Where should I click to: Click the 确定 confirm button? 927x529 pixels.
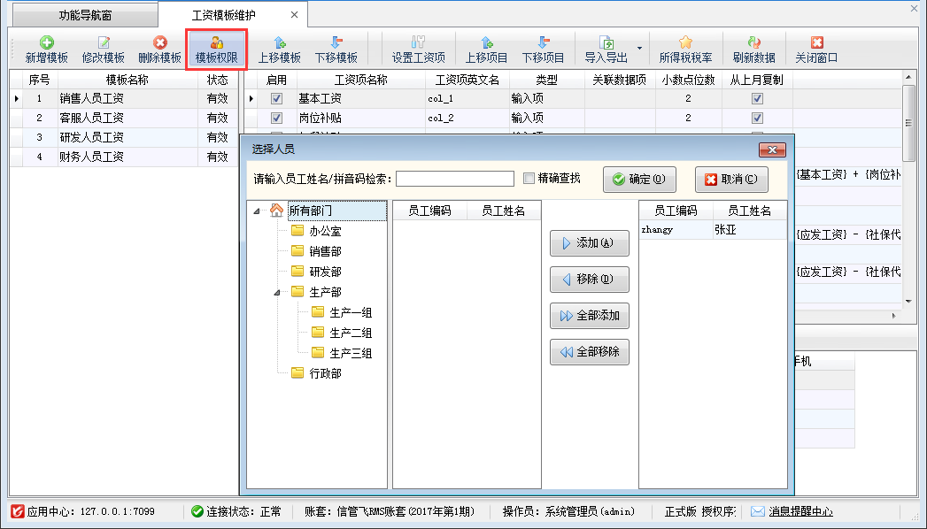639,180
